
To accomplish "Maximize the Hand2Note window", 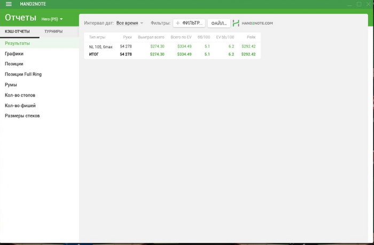I will pos(359,4).
